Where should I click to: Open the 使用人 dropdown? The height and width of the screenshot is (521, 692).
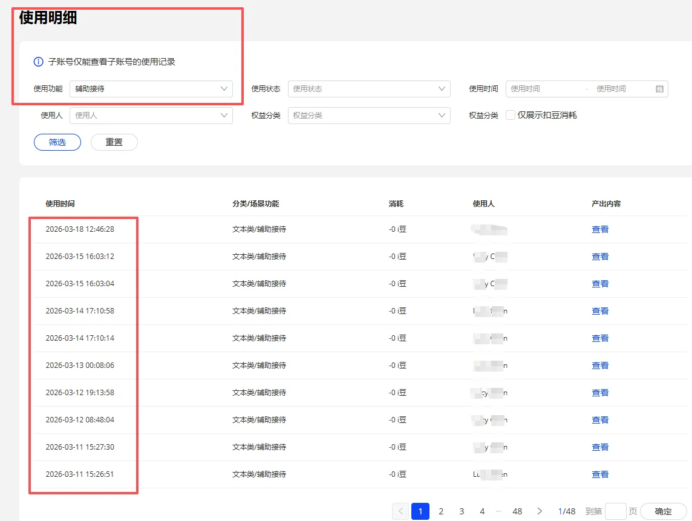pyautogui.click(x=151, y=116)
